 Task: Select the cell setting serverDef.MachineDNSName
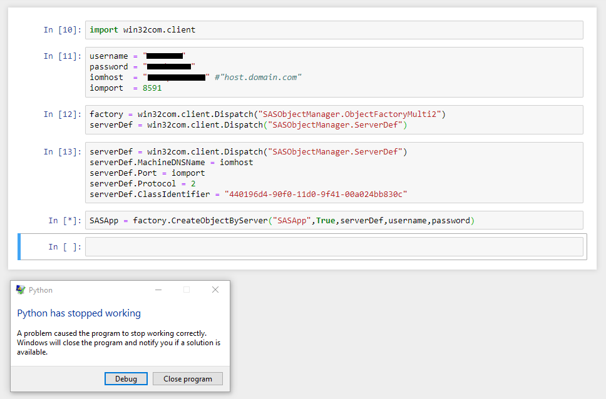point(334,173)
